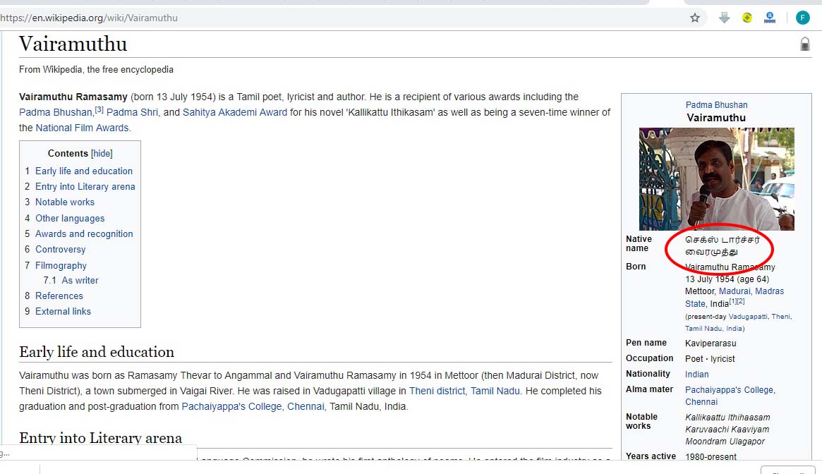
Task: Open citation footnote [3] in the intro
Action: pos(99,110)
